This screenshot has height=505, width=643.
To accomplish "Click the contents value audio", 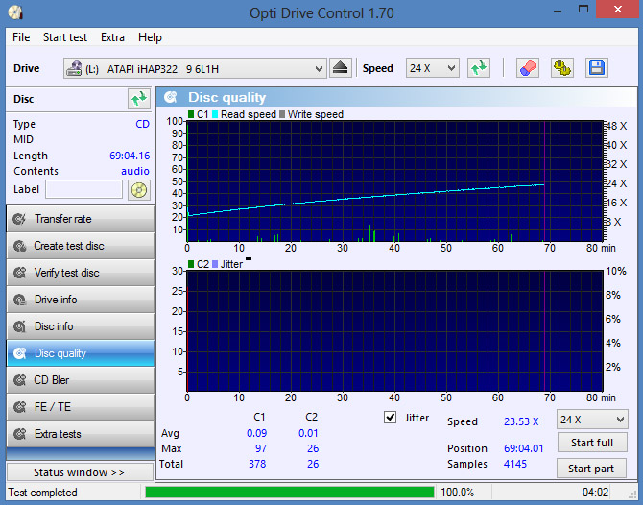I will (135, 171).
